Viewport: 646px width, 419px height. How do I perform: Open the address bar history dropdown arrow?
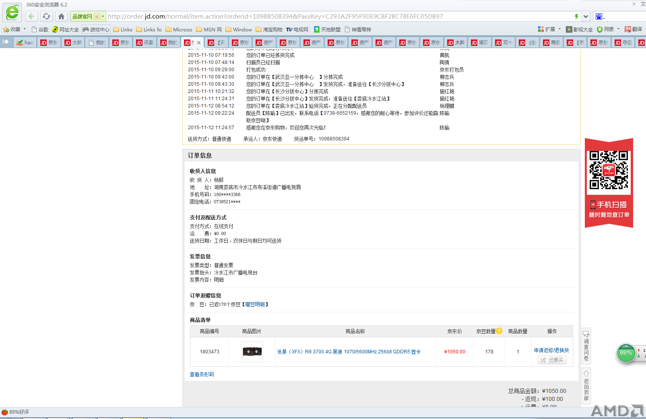pos(586,17)
